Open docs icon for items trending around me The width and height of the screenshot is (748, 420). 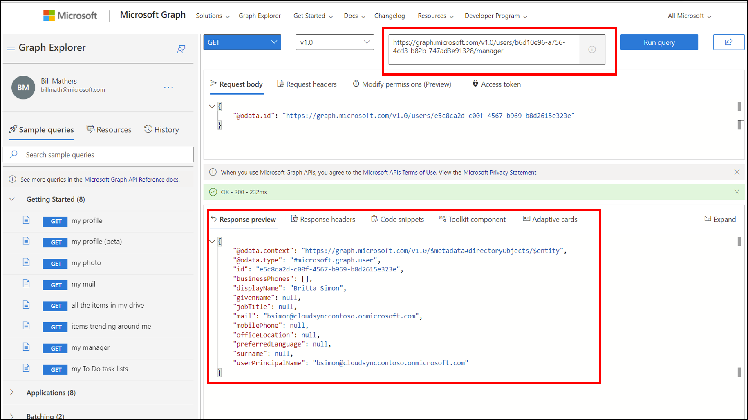[26, 326]
